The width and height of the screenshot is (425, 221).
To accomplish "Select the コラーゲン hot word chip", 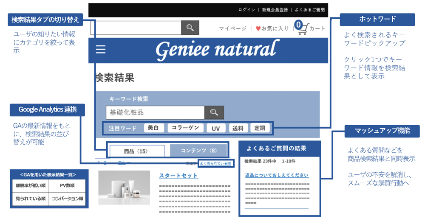I will 185,128.
